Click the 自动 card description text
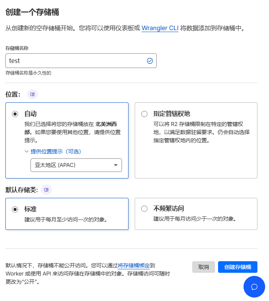Viewport: 269px width, 301px height. (73, 132)
